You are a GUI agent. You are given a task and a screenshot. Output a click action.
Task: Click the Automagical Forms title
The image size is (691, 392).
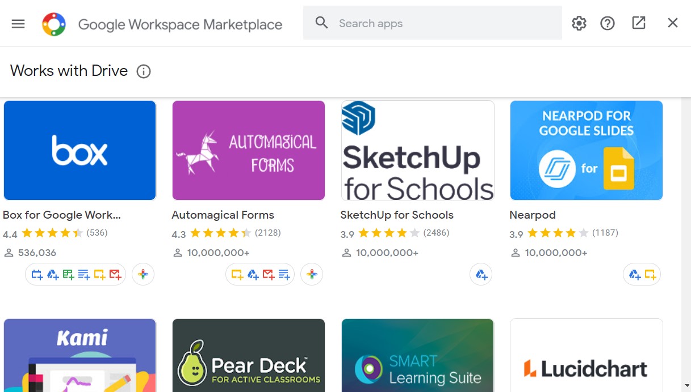223,215
